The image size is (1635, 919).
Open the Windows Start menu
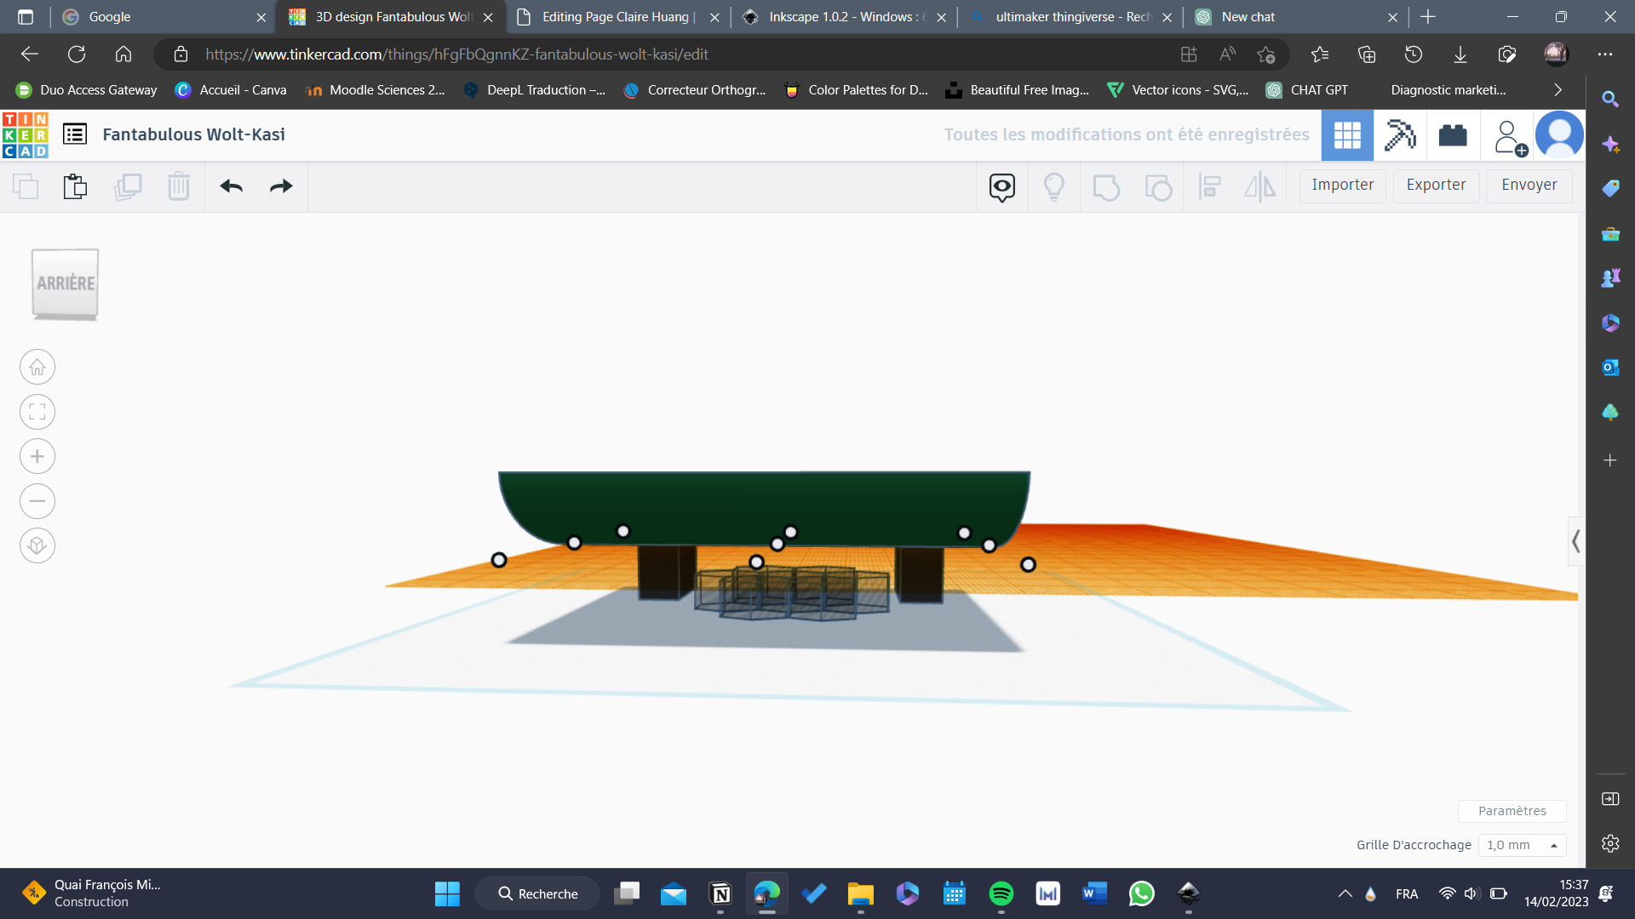pos(447,894)
